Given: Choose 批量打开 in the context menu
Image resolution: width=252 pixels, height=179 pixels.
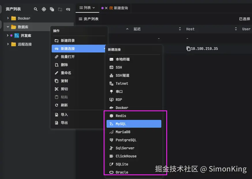Looking at the screenshot, I should click(79, 57).
